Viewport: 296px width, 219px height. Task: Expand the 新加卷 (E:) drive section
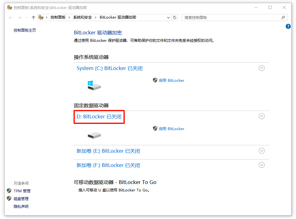262,151
